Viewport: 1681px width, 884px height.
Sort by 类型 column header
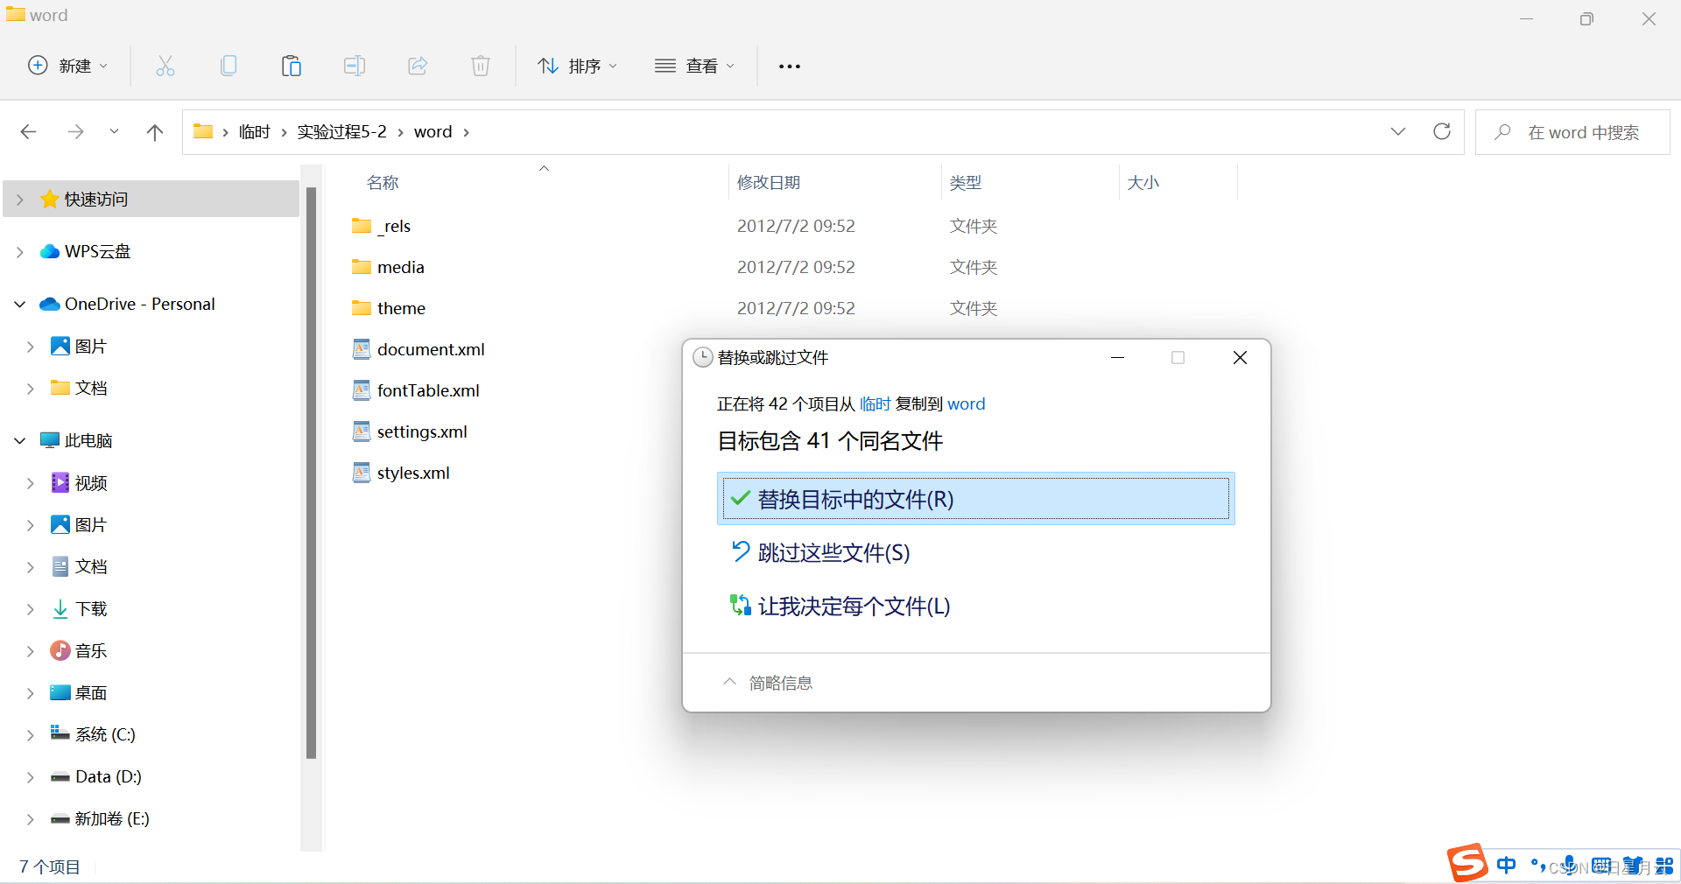coord(966,182)
